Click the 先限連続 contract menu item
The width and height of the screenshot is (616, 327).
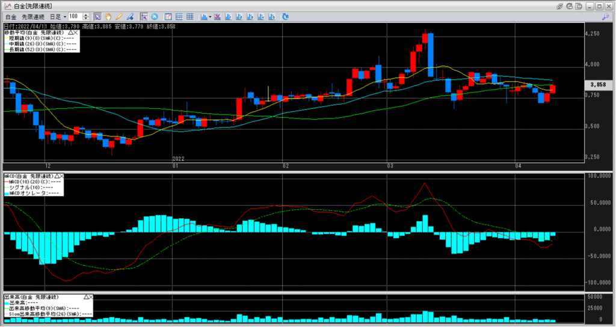[x=34, y=16]
